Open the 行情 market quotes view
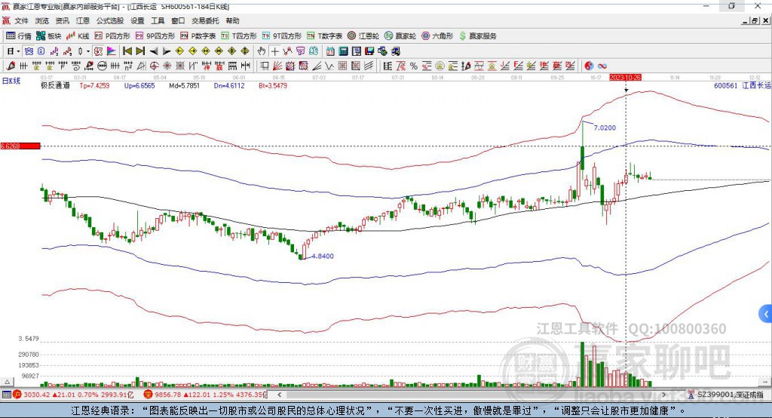 pyautogui.click(x=18, y=36)
